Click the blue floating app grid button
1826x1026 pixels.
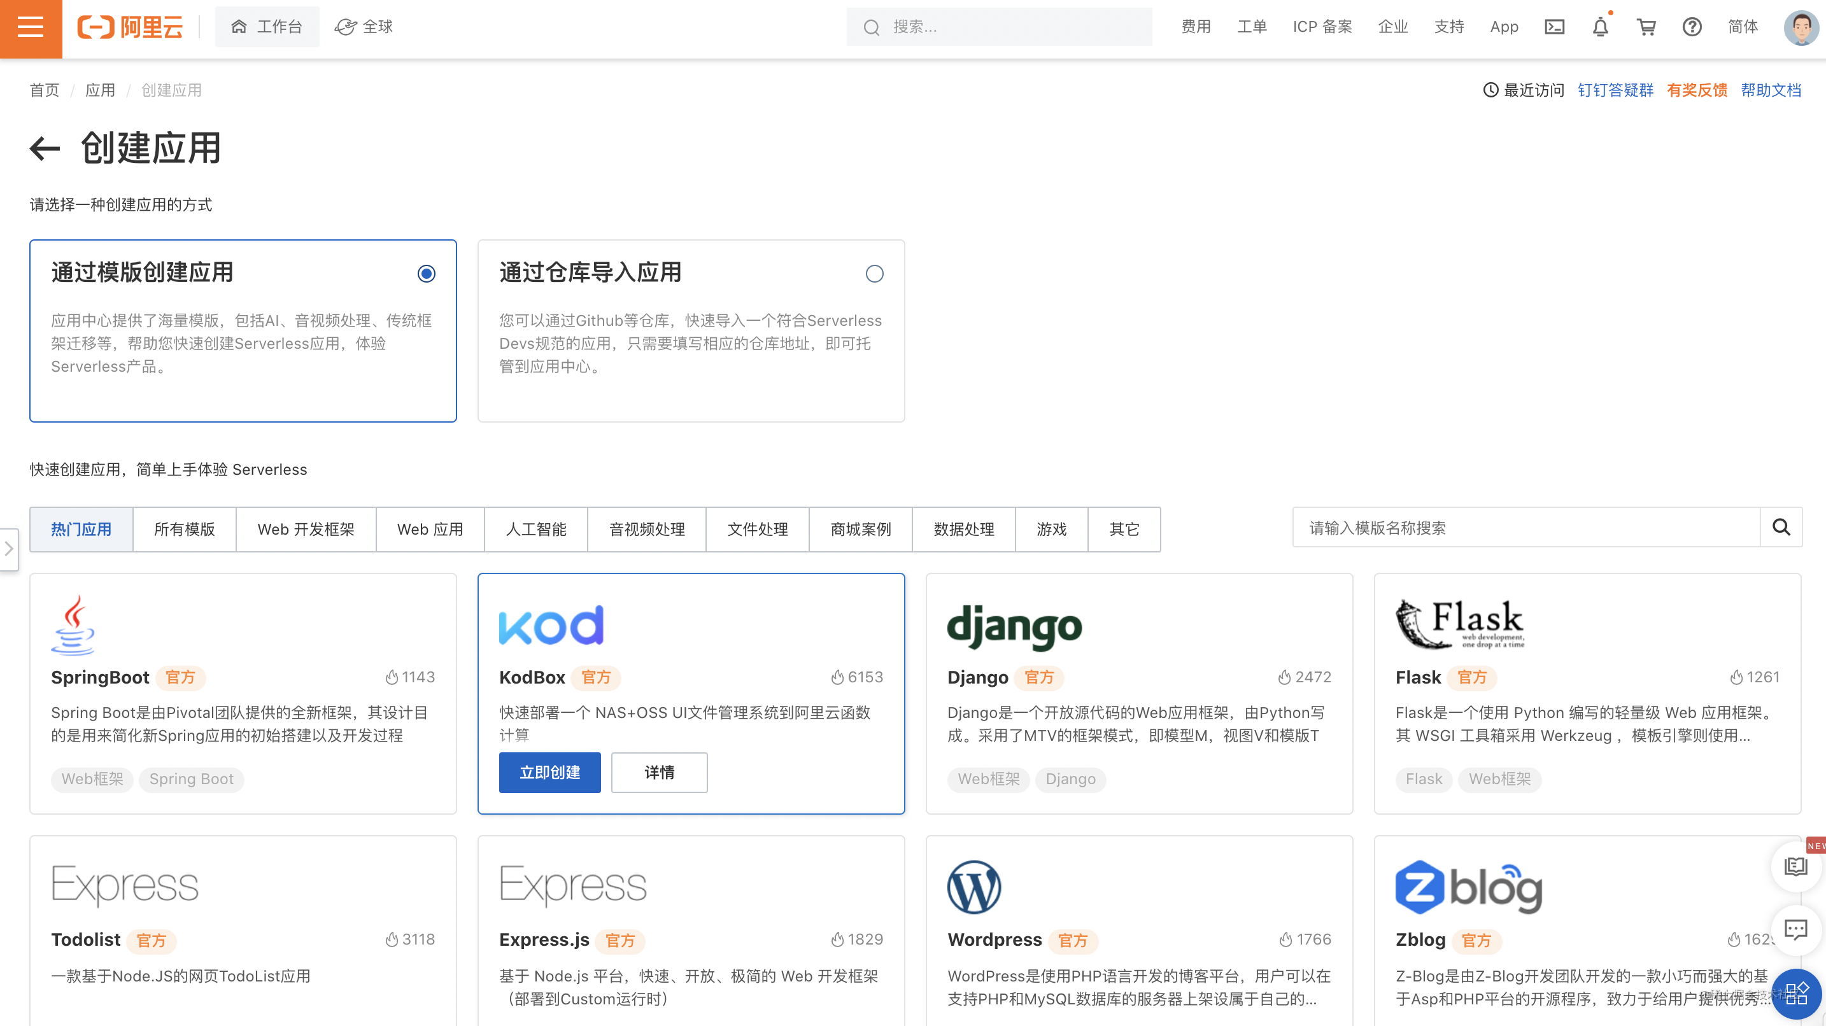click(x=1797, y=994)
